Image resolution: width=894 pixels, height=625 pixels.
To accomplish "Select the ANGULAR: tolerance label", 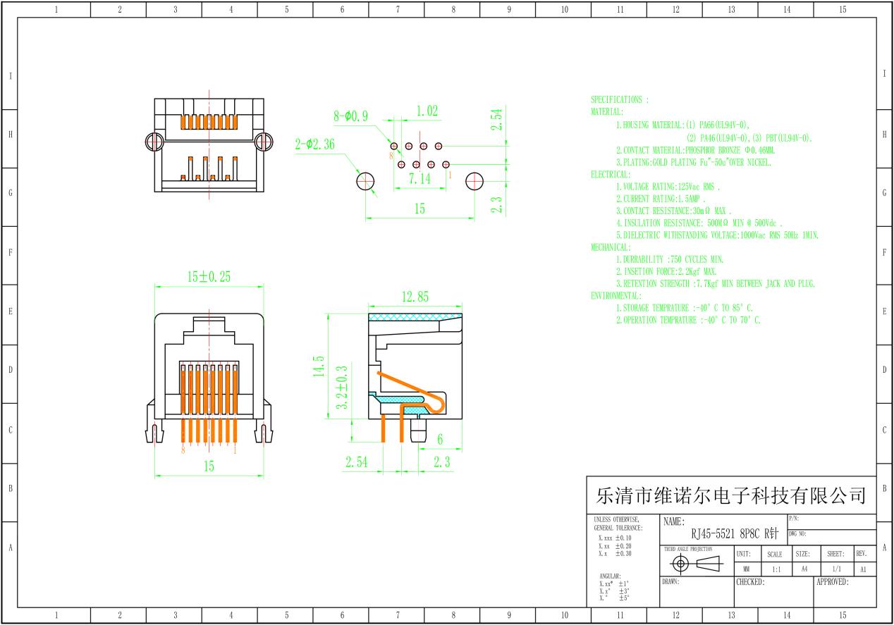I will click(610, 576).
